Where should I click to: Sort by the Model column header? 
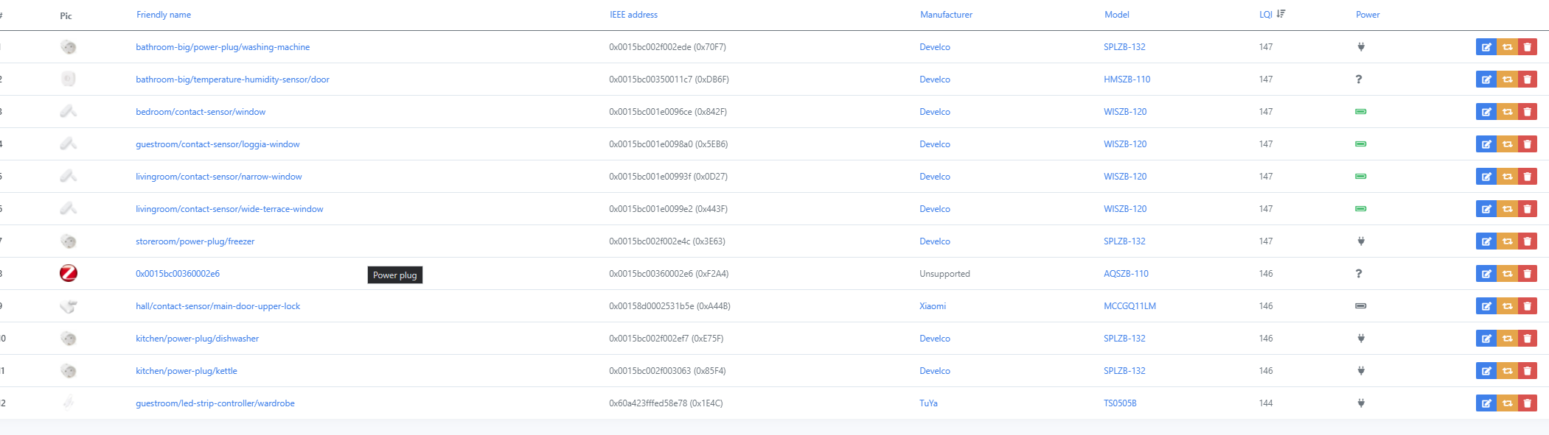(x=1116, y=15)
